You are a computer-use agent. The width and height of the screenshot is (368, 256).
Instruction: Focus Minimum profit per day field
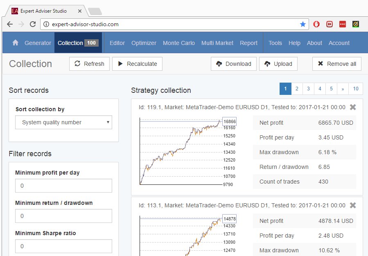coord(63,186)
